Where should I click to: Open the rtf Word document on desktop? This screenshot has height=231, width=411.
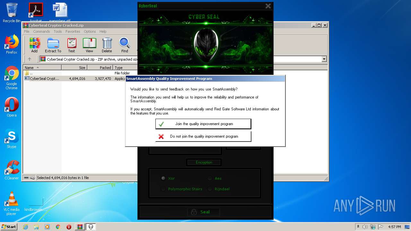point(60,13)
